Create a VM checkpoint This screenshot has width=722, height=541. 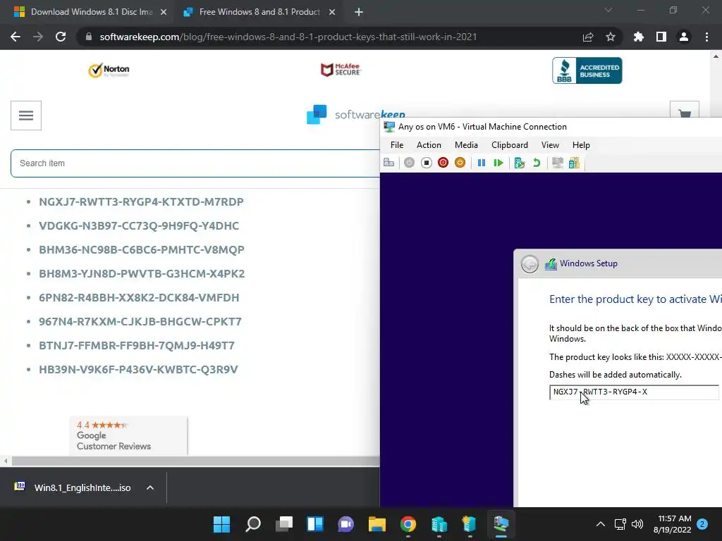pyautogui.click(x=520, y=163)
